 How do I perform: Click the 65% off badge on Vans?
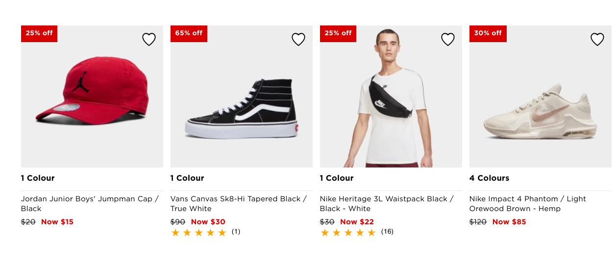(189, 33)
